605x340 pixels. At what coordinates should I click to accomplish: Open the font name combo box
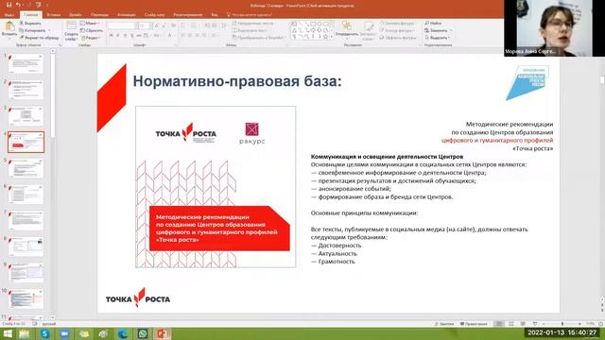(122, 25)
